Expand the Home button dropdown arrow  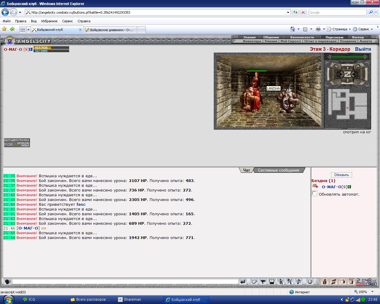[298, 29]
